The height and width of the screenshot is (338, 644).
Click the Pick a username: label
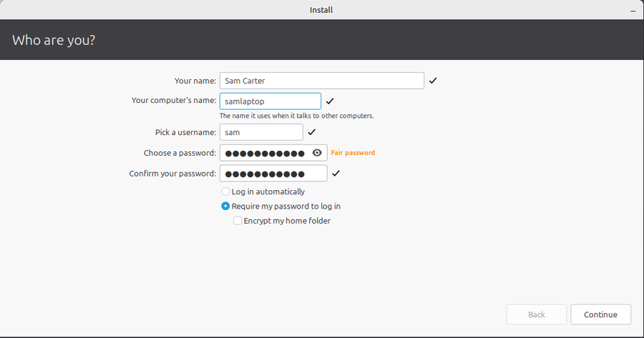point(185,132)
